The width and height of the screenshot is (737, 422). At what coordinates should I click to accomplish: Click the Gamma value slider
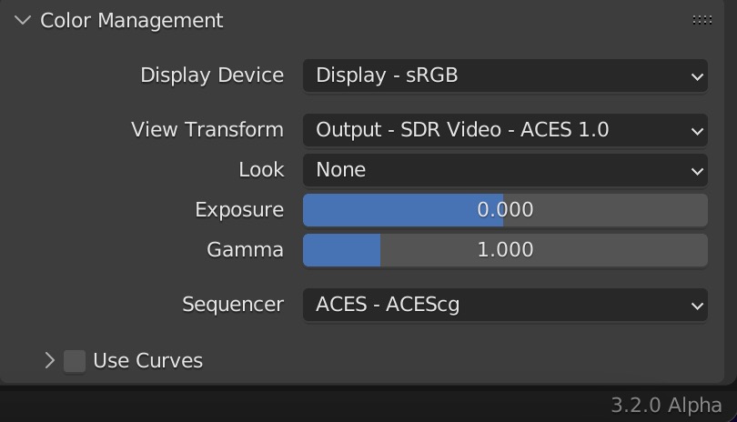click(505, 250)
